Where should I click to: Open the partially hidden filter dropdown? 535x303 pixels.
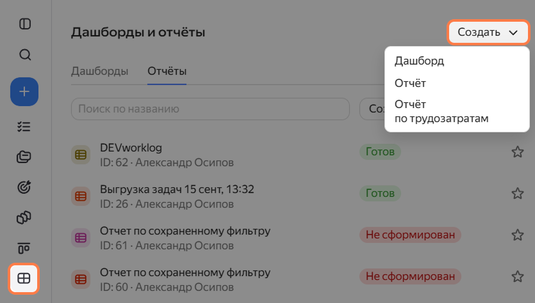click(372, 109)
